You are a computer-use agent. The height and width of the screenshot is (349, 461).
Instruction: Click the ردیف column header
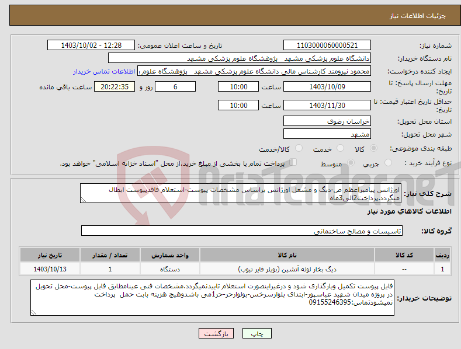click(442, 255)
